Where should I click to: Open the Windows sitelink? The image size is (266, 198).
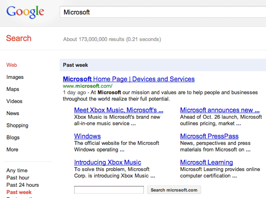point(87,136)
